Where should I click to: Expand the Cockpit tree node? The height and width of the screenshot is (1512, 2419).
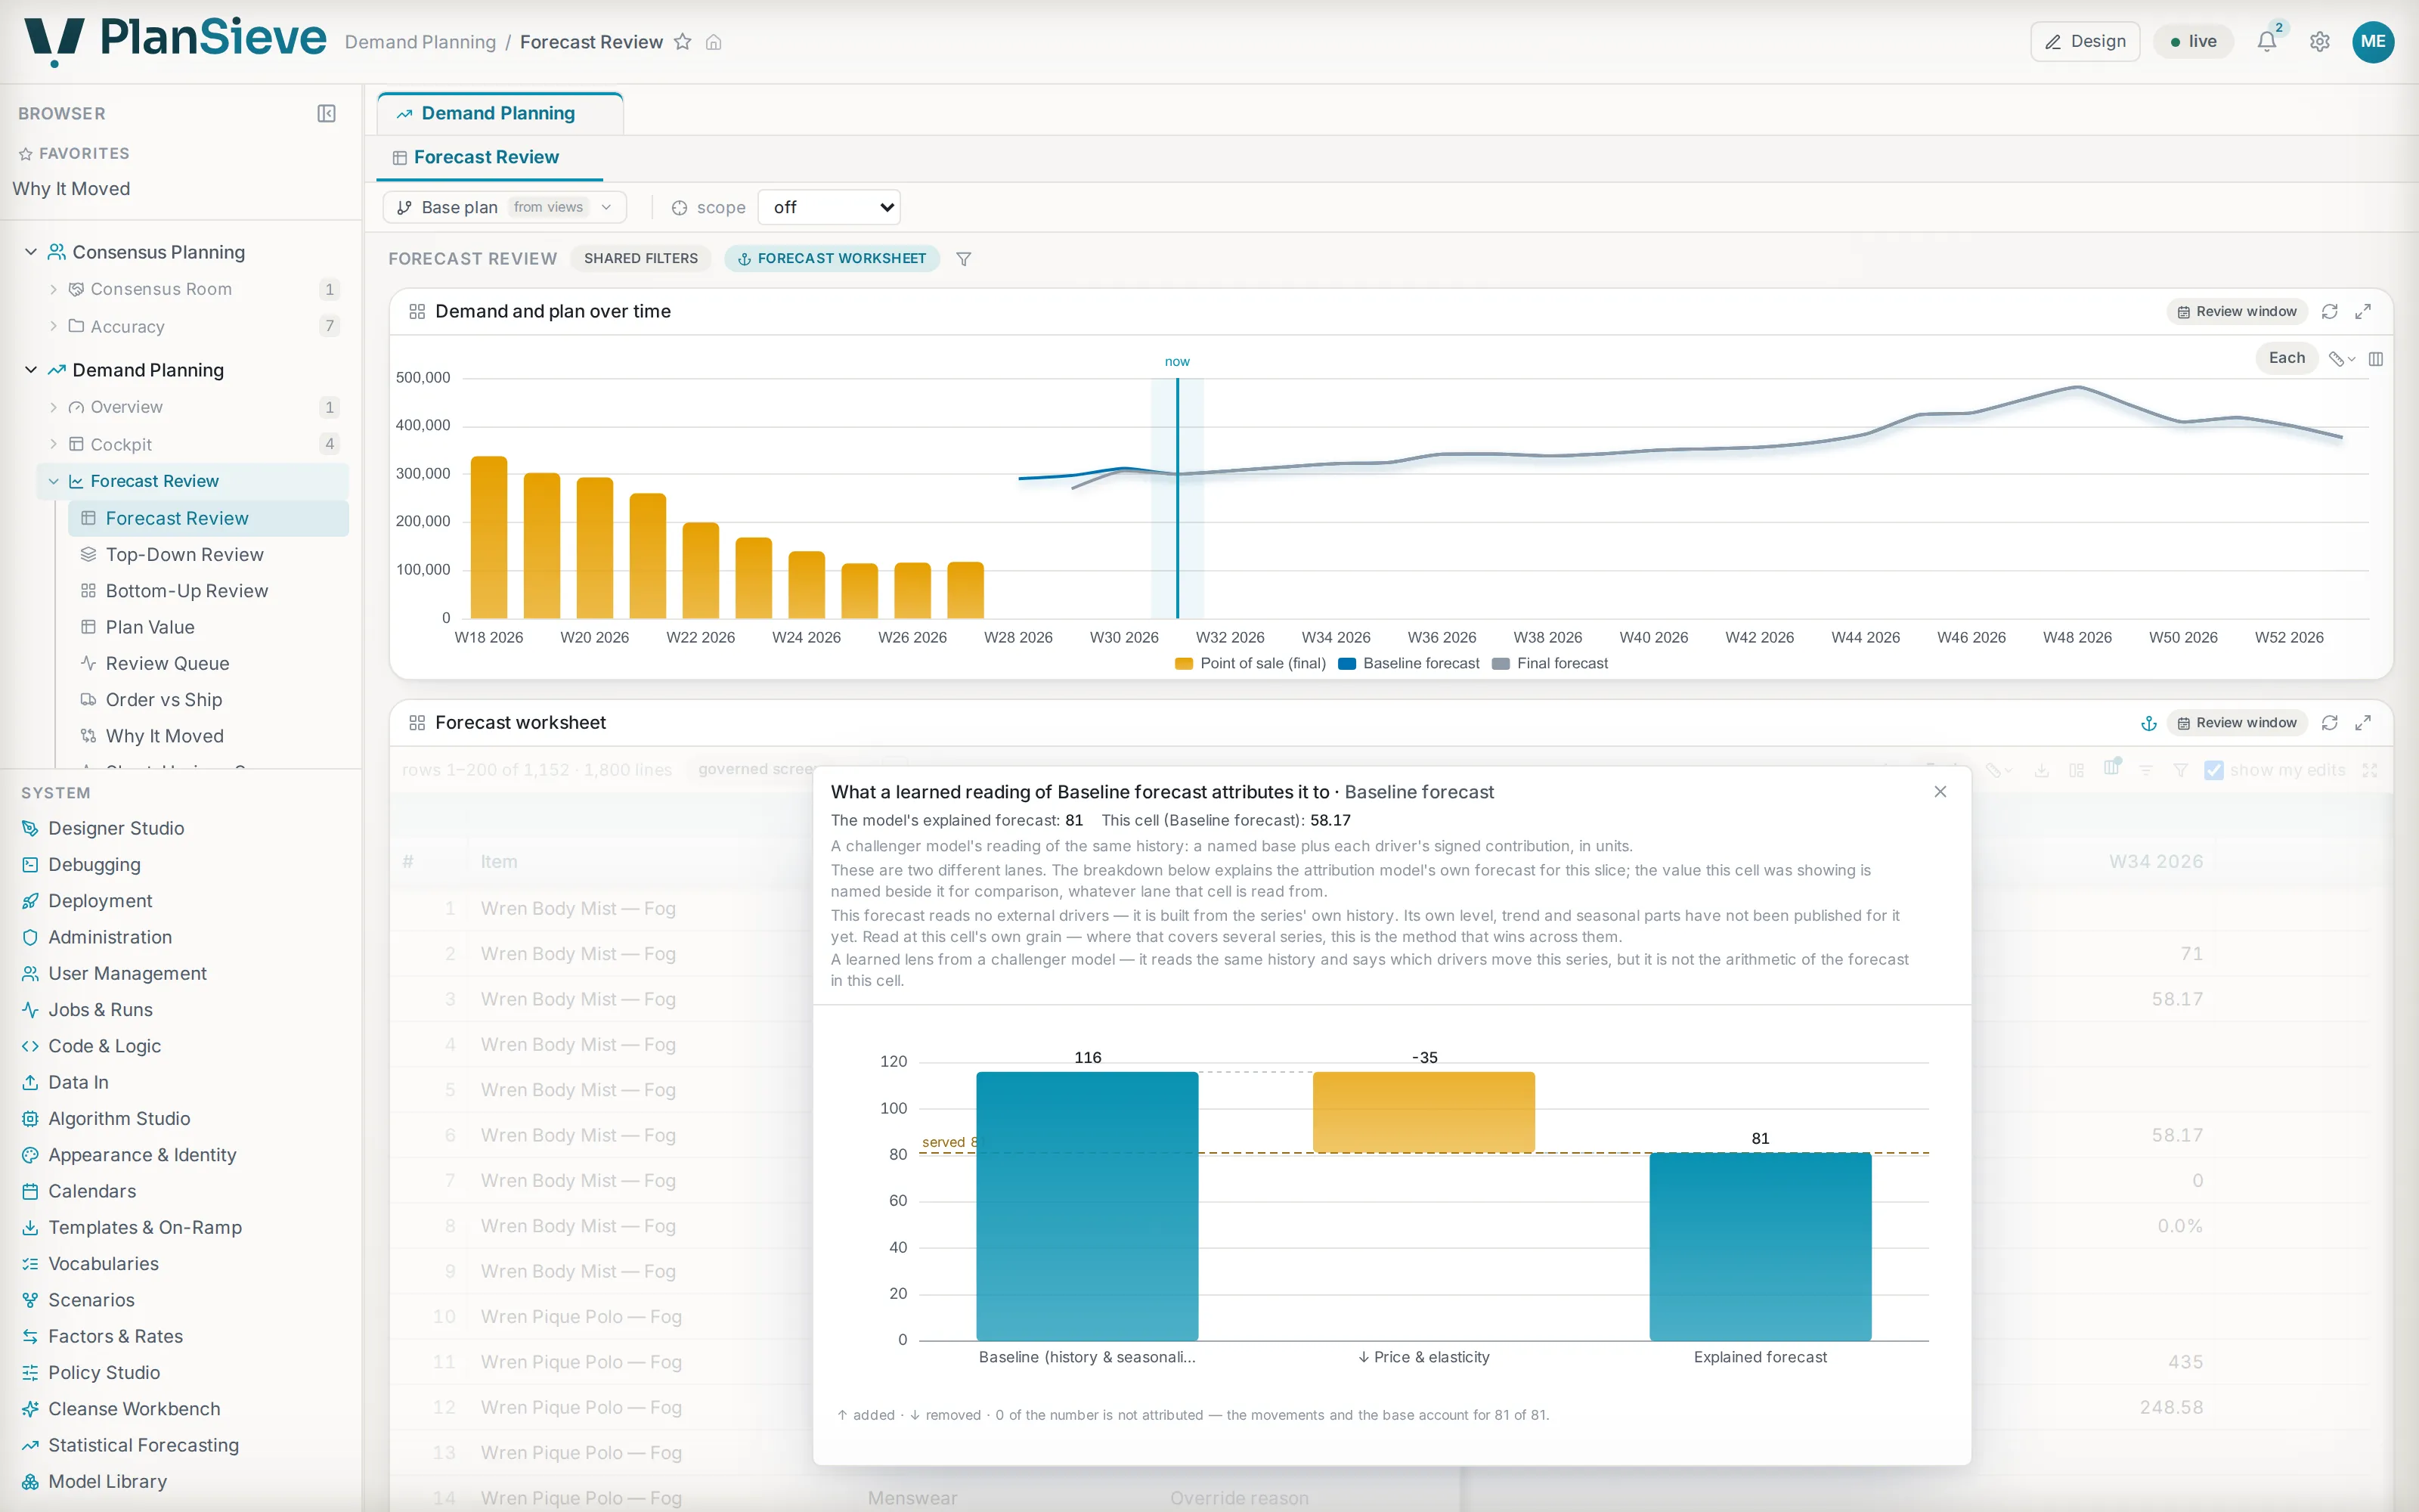click(x=53, y=444)
